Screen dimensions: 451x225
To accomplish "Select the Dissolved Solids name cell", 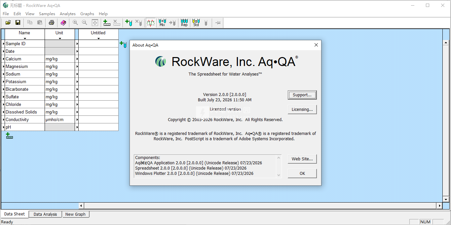I will 25,112.
